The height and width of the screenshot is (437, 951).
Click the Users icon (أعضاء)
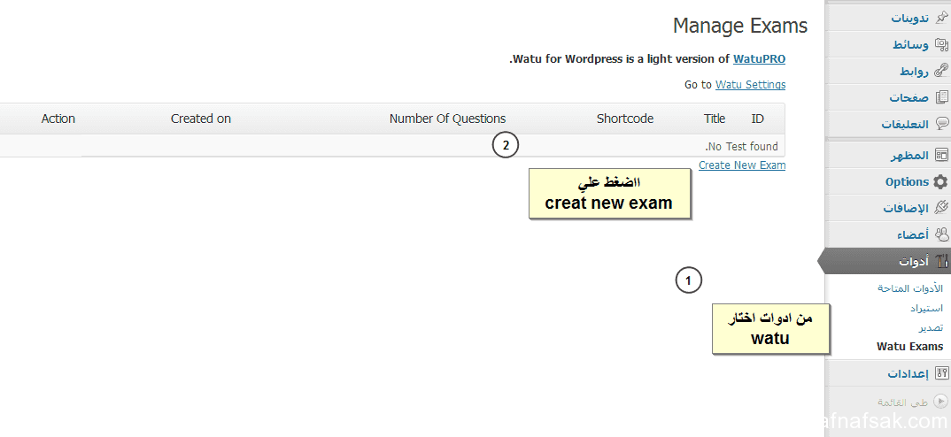pos(940,234)
